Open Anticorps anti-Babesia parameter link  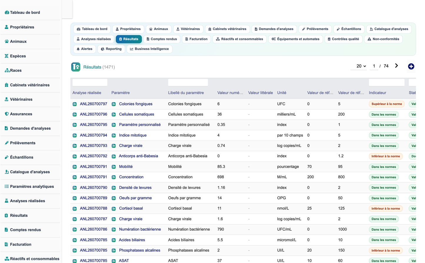click(x=138, y=156)
